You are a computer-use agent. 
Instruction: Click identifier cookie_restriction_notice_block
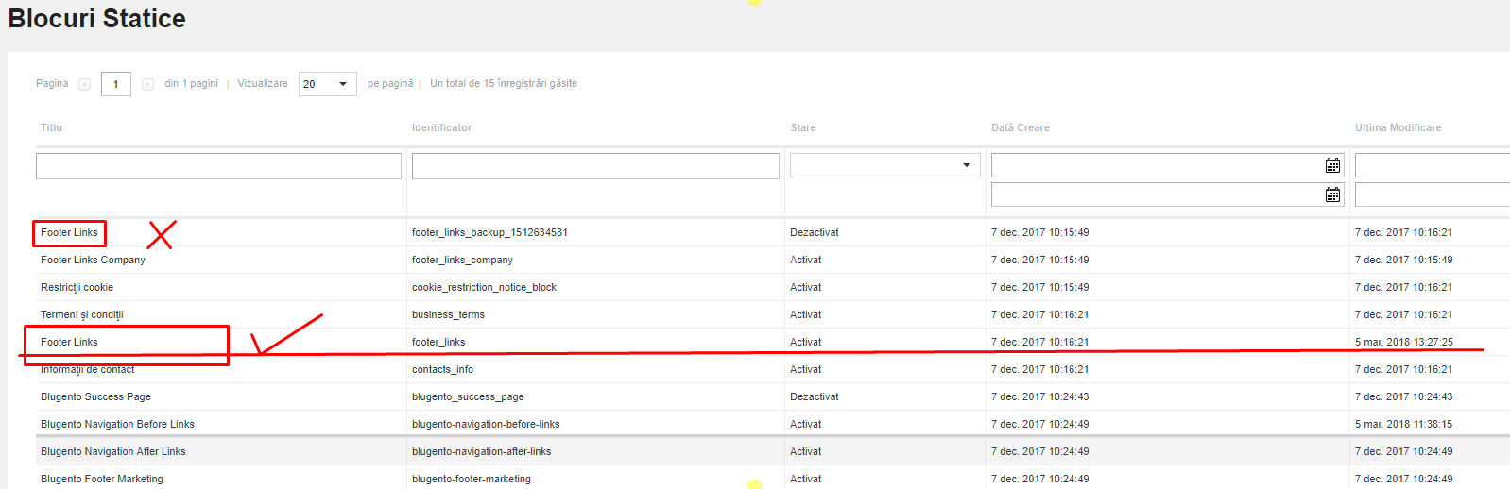click(484, 287)
